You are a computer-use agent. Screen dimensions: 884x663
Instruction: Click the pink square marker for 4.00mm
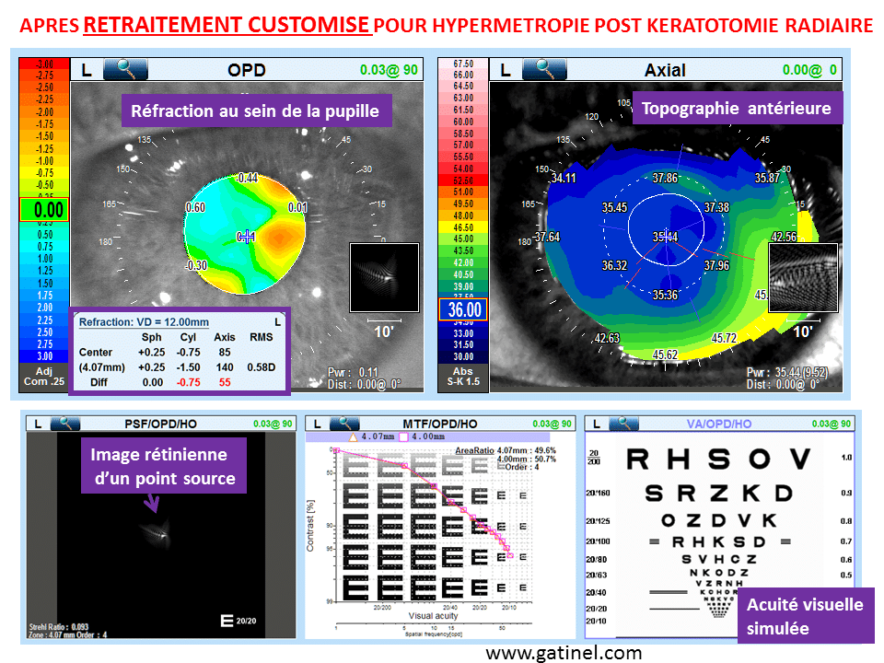403,436
